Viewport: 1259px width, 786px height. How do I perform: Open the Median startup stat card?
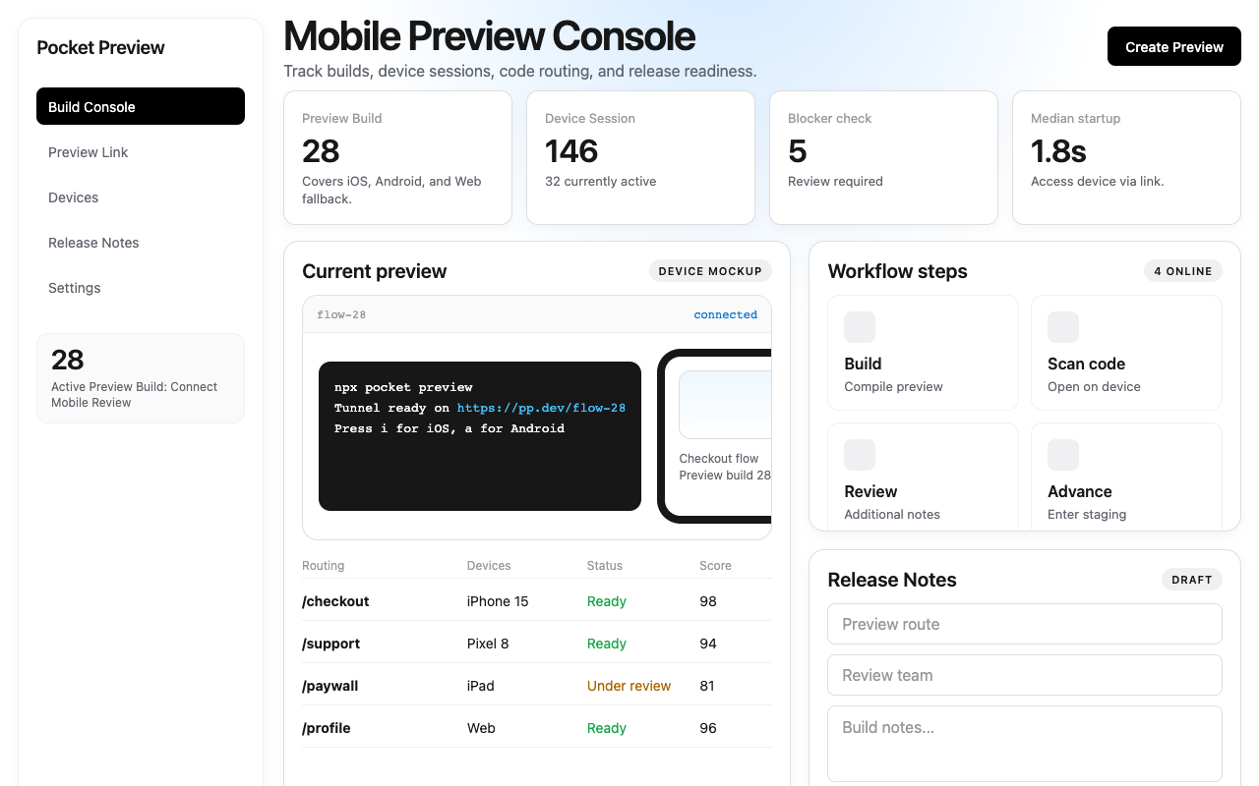pyautogui.click(x=1126, y=157)
